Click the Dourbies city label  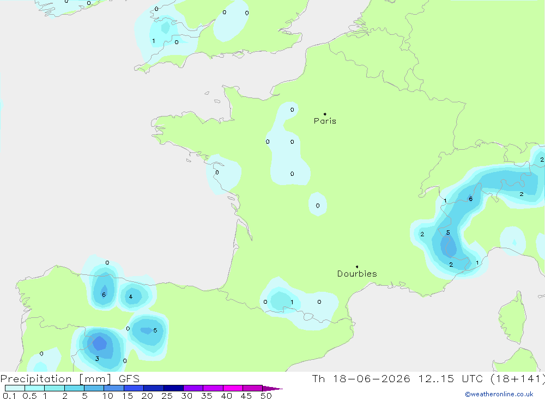[357, 274]
